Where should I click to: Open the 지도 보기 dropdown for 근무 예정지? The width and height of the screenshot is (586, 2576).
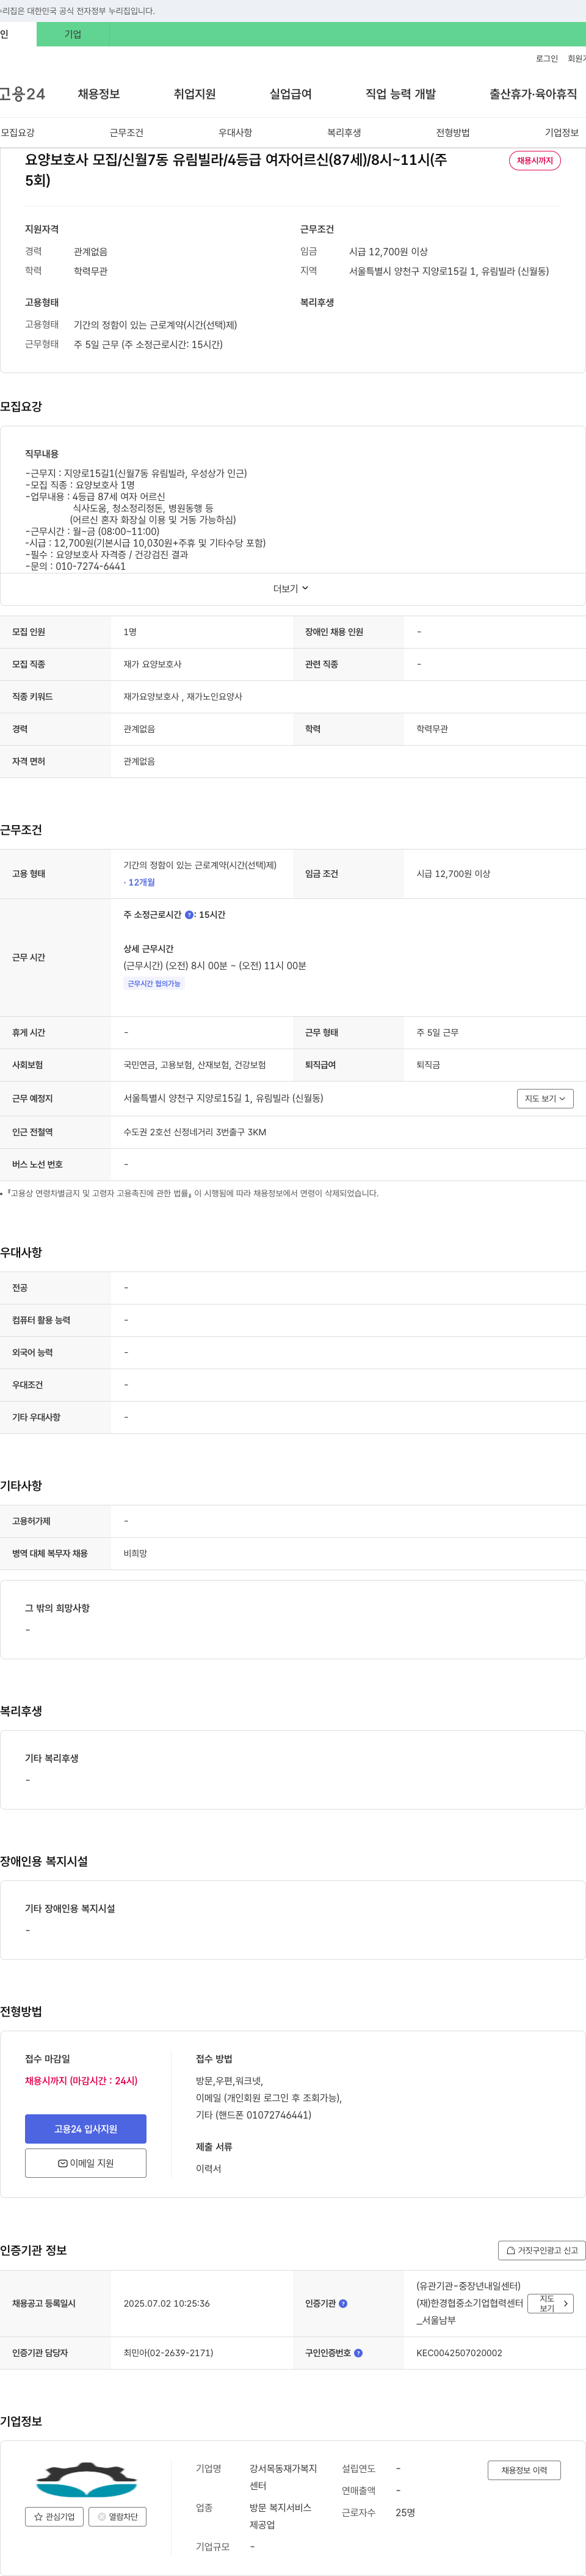click(x=545, y=1098)
